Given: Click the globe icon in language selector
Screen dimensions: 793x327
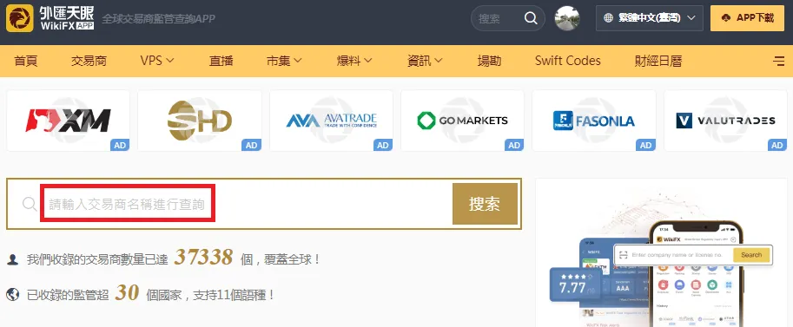Looking at the screenshot, I should (x=609, y=18).
